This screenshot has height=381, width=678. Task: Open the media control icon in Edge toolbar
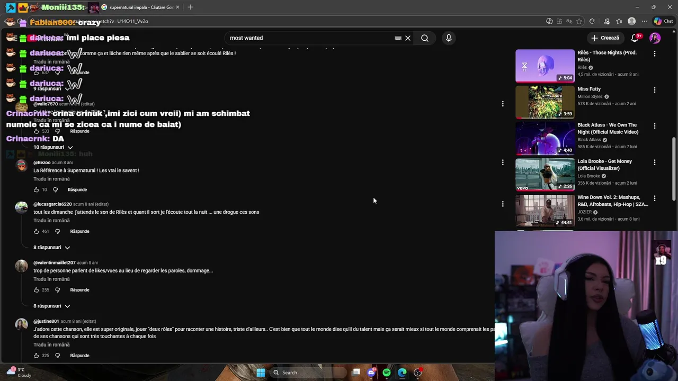(606, 21)
